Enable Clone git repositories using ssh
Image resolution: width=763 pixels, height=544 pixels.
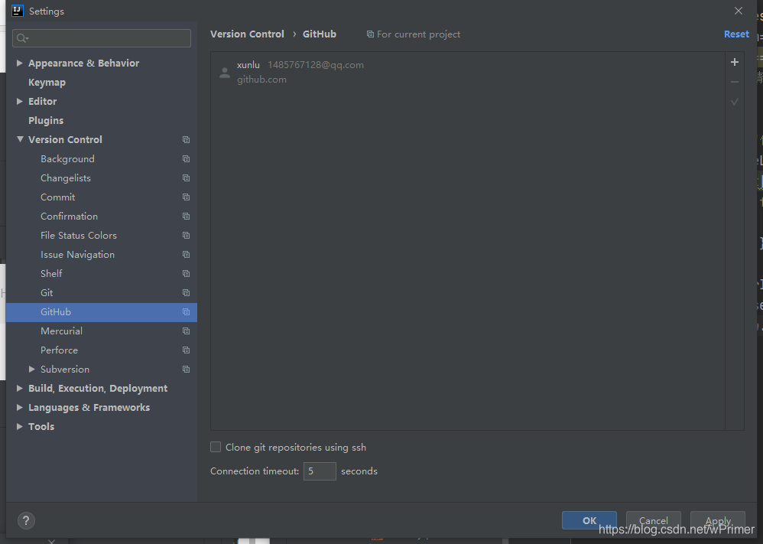(x=216, y=447)
